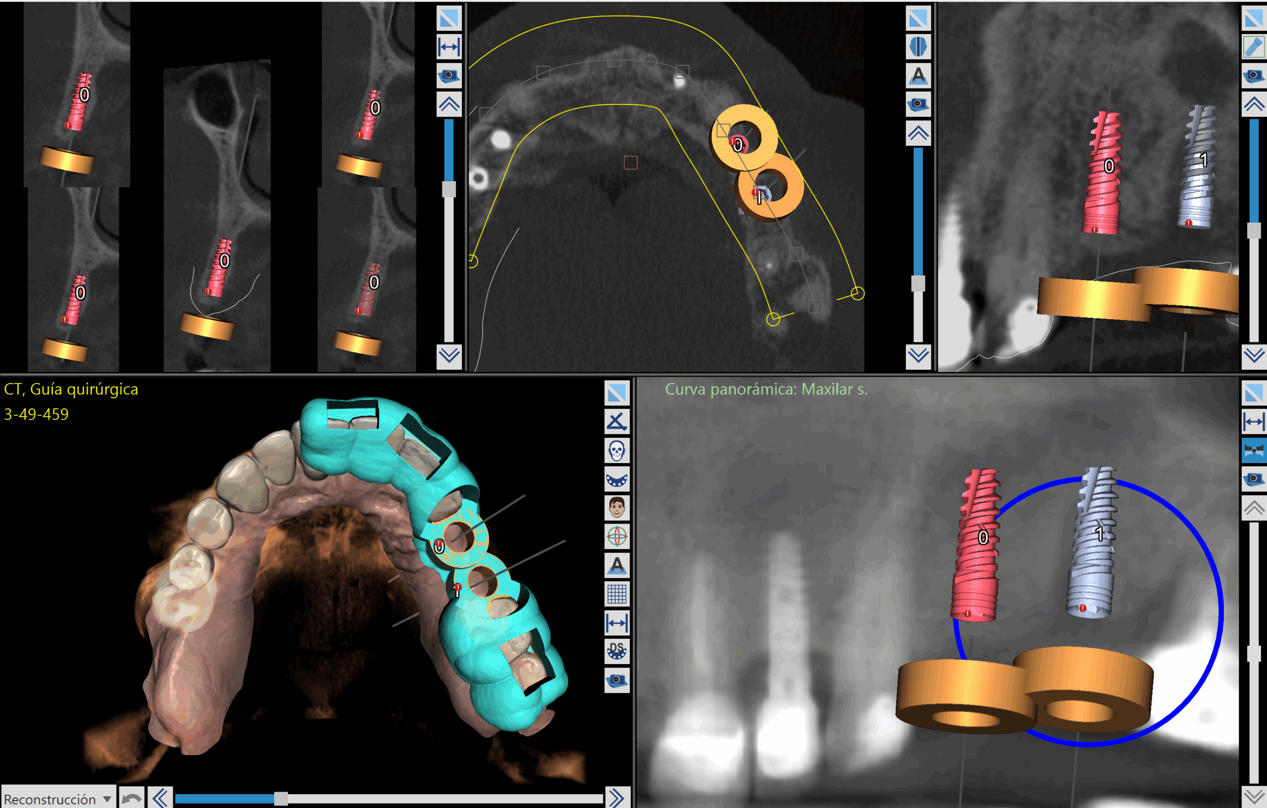Select the angle measurement tool in 3D view

tap(617, 422)
